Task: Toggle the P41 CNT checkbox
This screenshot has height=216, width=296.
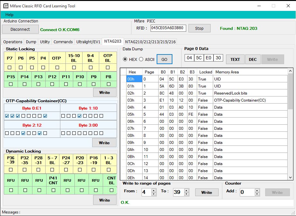Action: point(53,190)
